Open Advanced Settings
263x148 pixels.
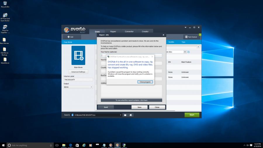[x=78, y=72]
